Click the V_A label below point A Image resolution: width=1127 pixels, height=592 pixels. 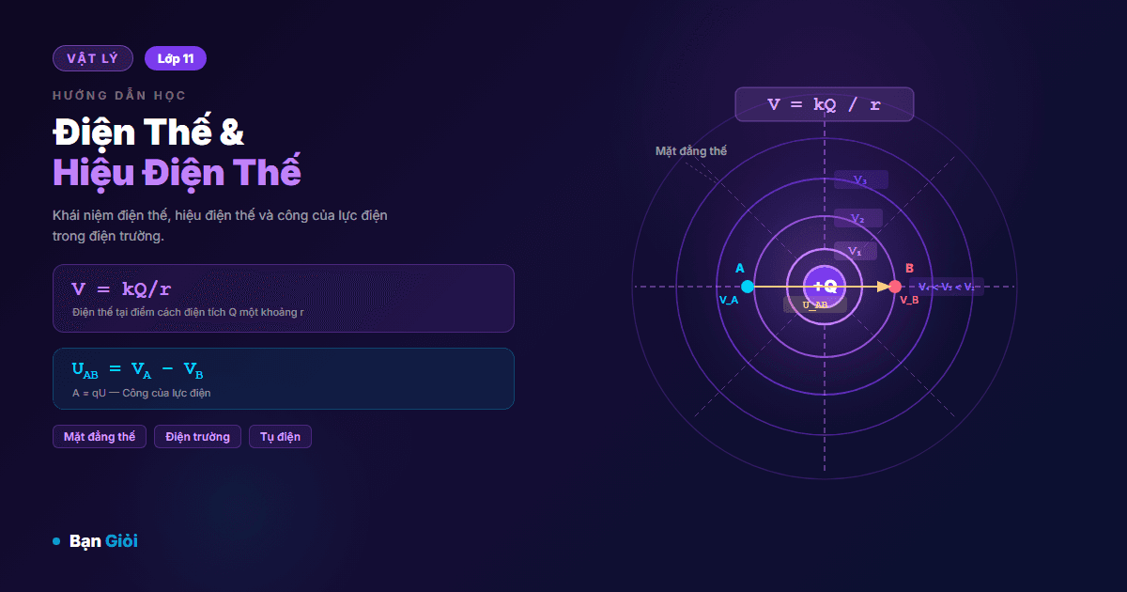[x=729, y=301]
